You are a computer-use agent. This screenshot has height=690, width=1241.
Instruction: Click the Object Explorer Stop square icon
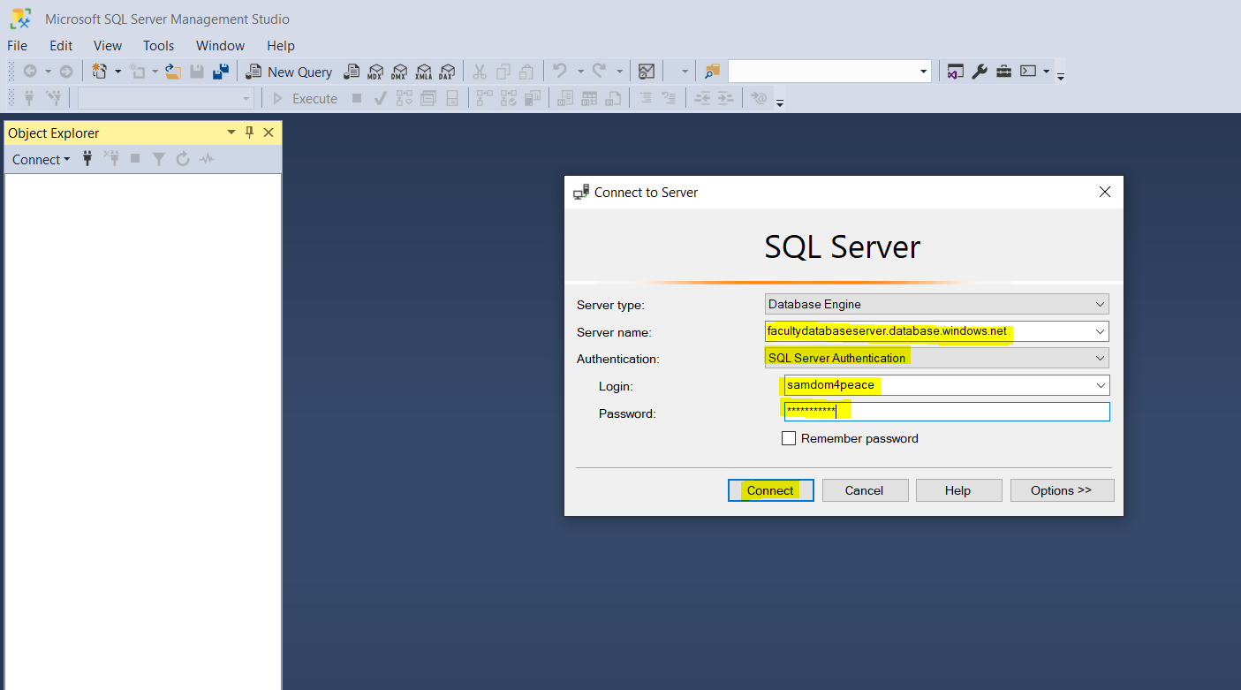pyautogui.click(x=135, y=159)
